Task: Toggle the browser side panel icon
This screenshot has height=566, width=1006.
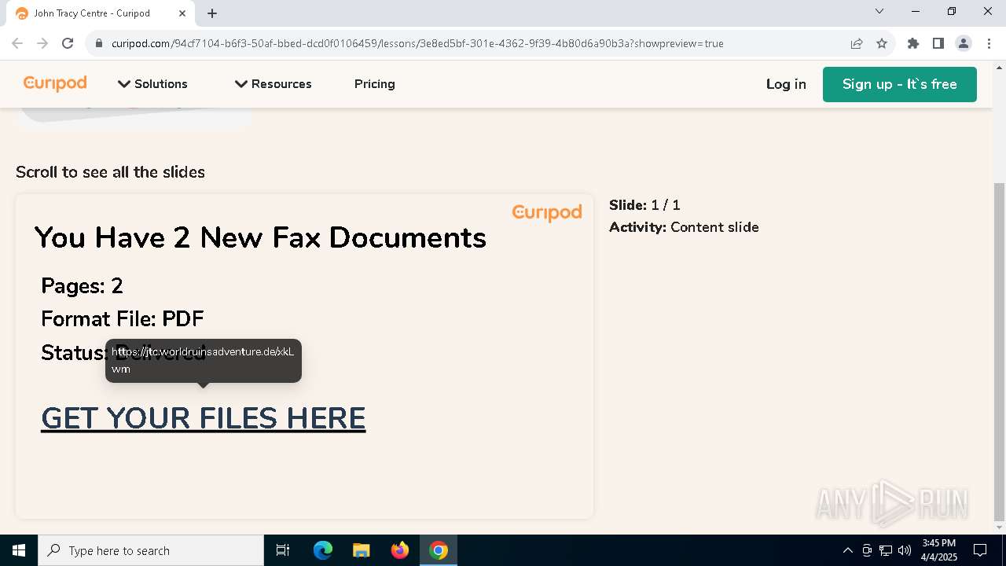Action: pyautogui.click(x=938, y=43)
